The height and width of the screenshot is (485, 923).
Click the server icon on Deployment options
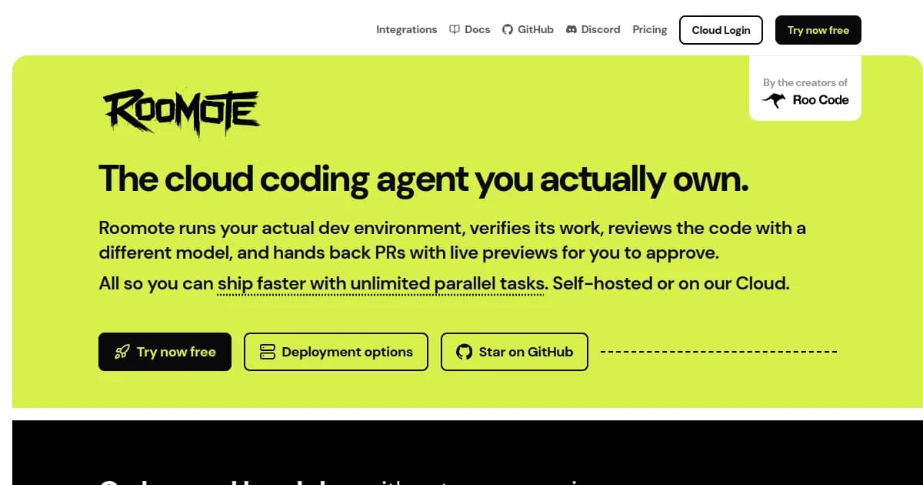click(268, 352)
